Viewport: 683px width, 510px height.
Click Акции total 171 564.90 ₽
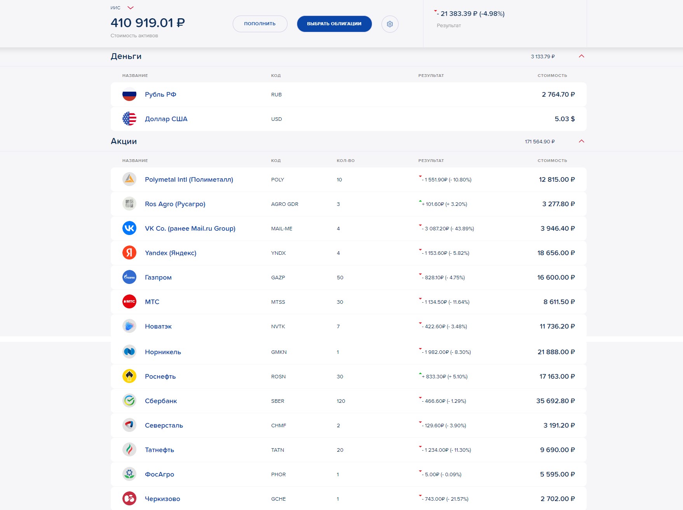(540, 142)
